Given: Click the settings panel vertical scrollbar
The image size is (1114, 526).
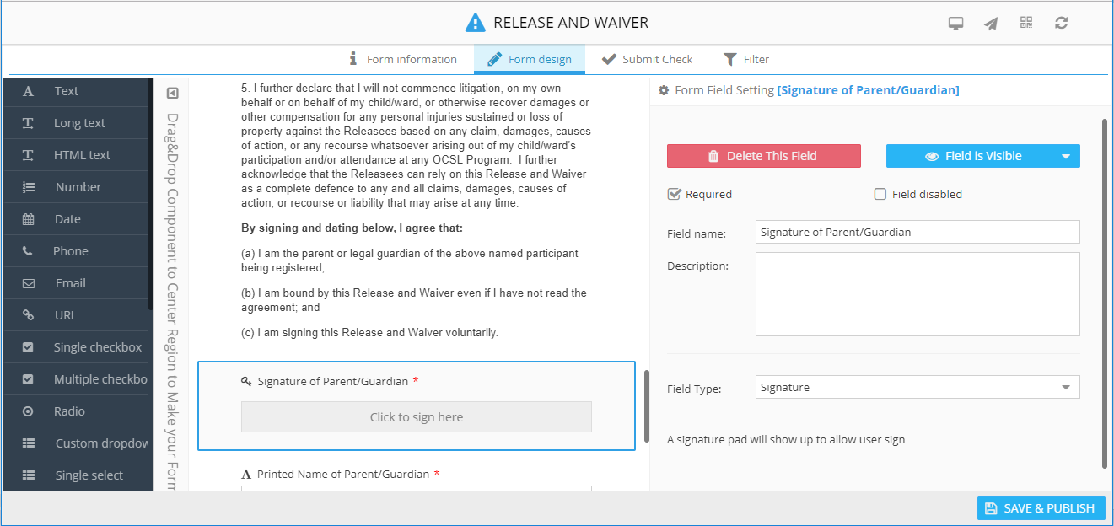Looking at the screenshot, I should [1106, 293].
